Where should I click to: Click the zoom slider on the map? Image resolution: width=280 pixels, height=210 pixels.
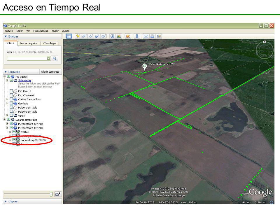[x=265, y=97]
